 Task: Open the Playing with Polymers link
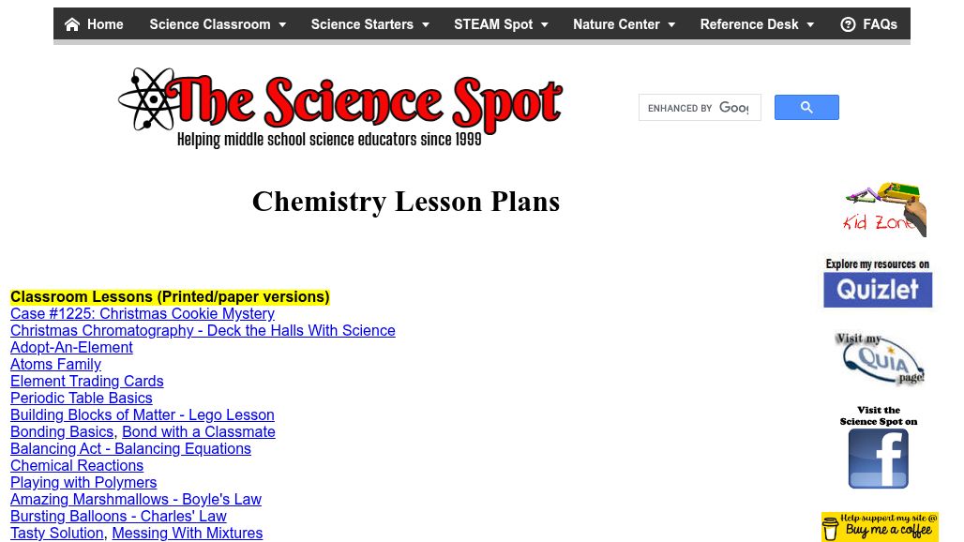point(83,483)
